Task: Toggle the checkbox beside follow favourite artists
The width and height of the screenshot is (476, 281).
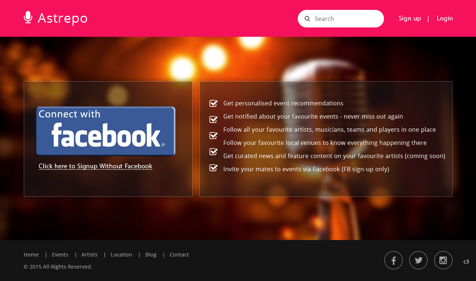Action: click(x=213, y=135)
